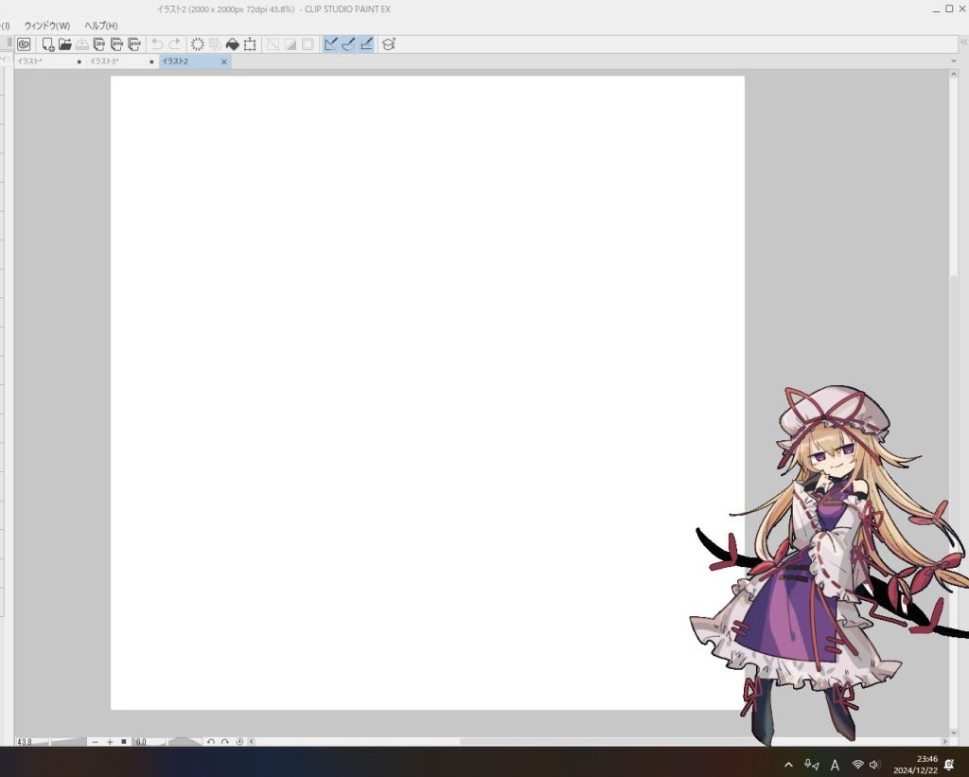Click the Fill paint bucket icon
This screenshot has height=777, width=969.
[x=232, y=44]
